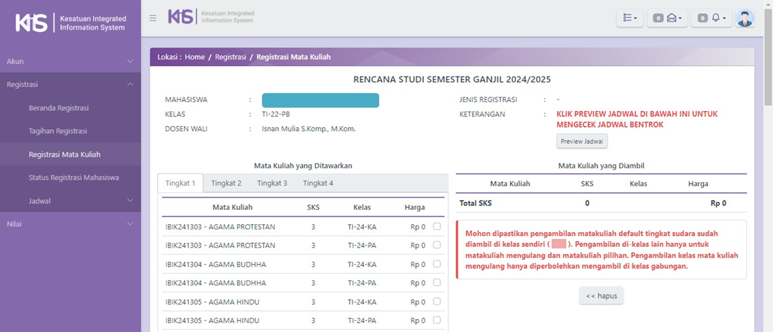The image size is (773, 332).
Task: Switch to the Tingkat 2 tab
Action: click(x=226, y=183)
